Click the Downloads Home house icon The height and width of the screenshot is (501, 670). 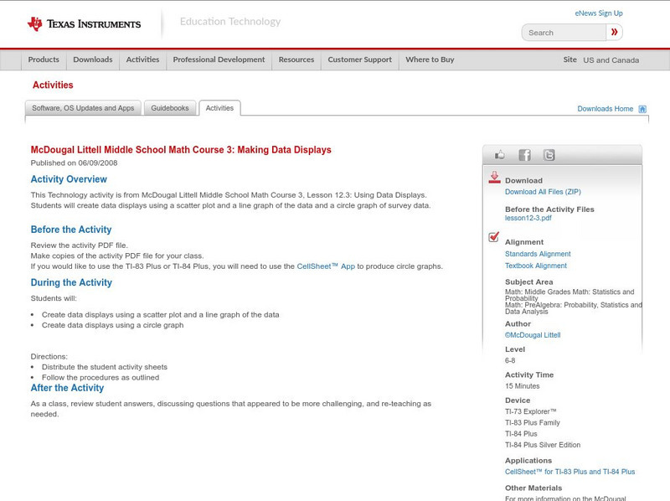(x=642, y=109)
